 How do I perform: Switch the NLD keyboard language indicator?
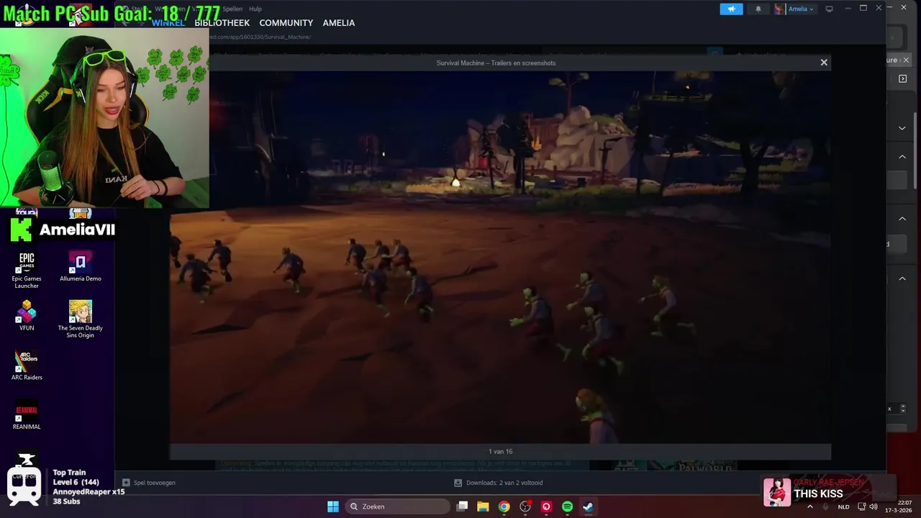843,506
